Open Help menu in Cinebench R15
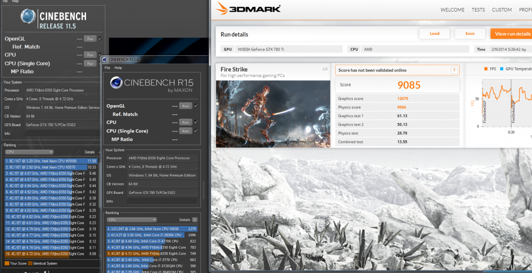The height and width of the screenshot is (273, 532). click(118, 68)
